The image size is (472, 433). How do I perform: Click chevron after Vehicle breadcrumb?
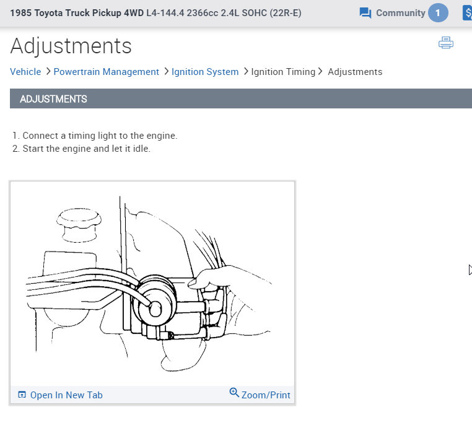[48, 72]
